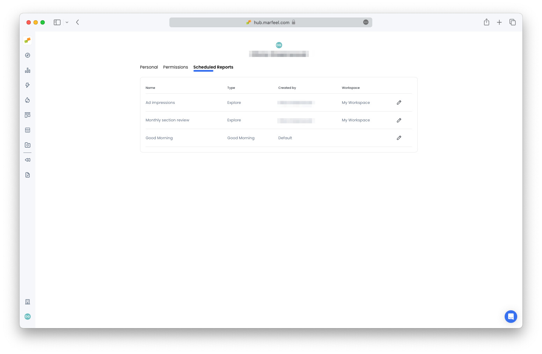542x354 pixels.
Task: Click the address bar showing hub.marfeel.com
Action: coord(271,22)
